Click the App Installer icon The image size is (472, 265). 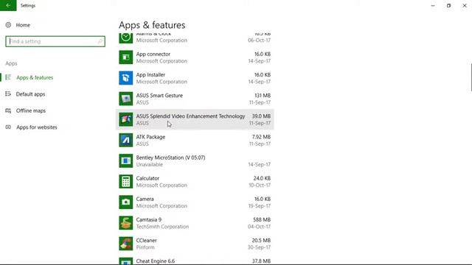point(126,78)
